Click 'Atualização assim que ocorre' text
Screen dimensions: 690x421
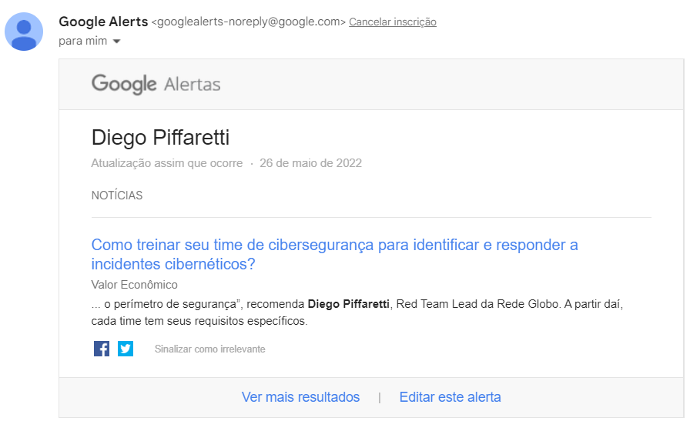point(166,163)
